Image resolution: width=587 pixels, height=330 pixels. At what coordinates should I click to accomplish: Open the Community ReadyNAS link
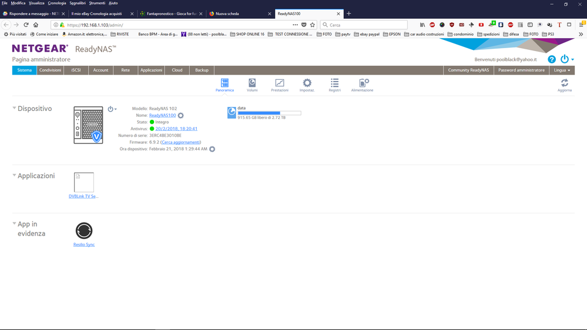[x=468, y=70]
